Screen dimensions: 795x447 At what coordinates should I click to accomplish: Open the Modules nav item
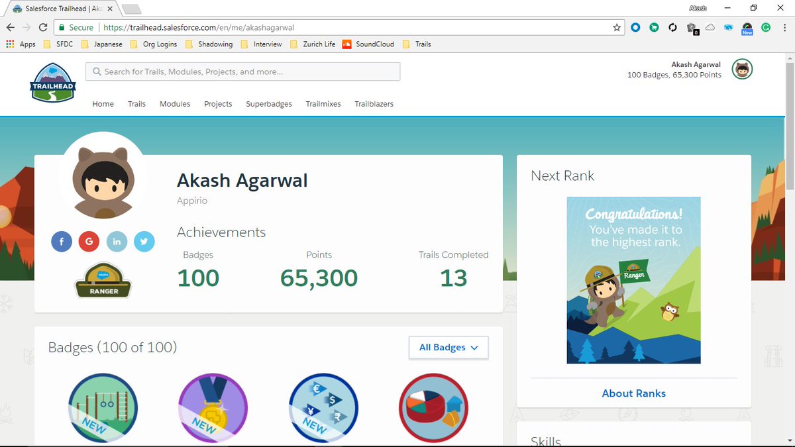click(175, 104)
